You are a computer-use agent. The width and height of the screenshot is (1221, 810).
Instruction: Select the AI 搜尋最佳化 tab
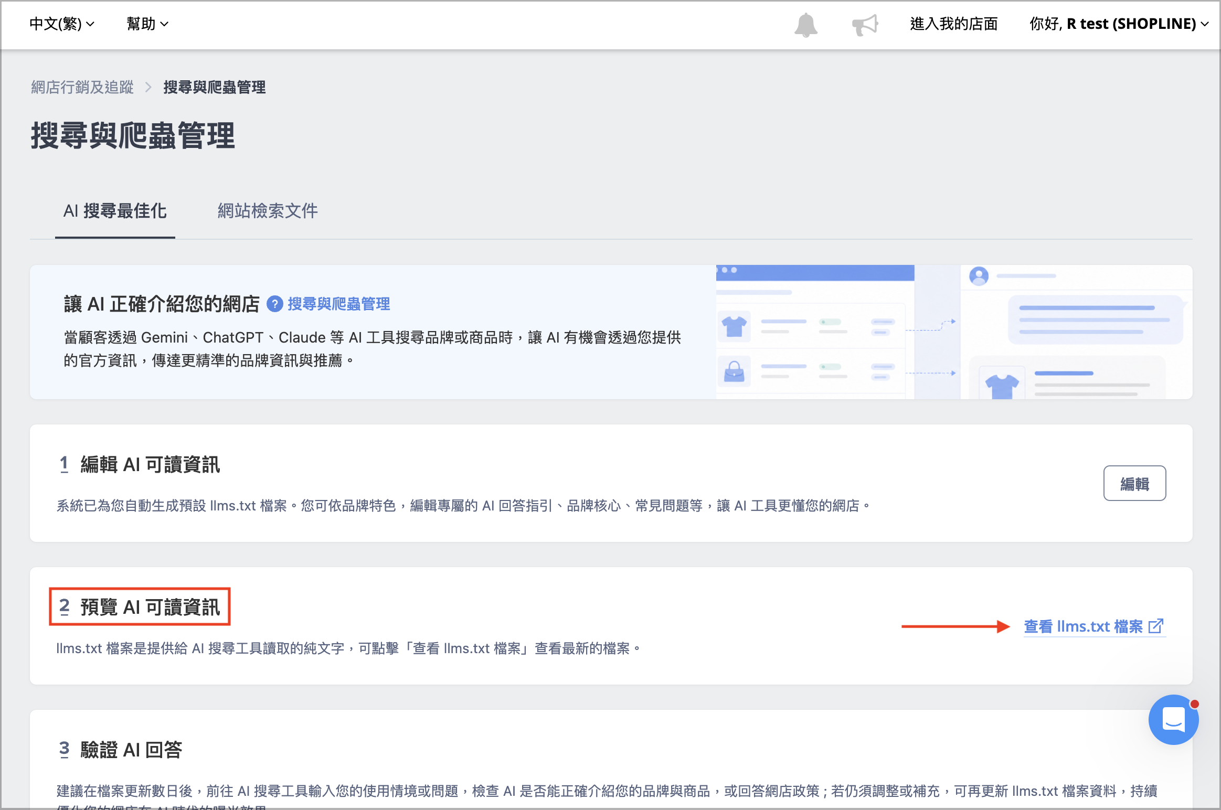coord(115,211)
